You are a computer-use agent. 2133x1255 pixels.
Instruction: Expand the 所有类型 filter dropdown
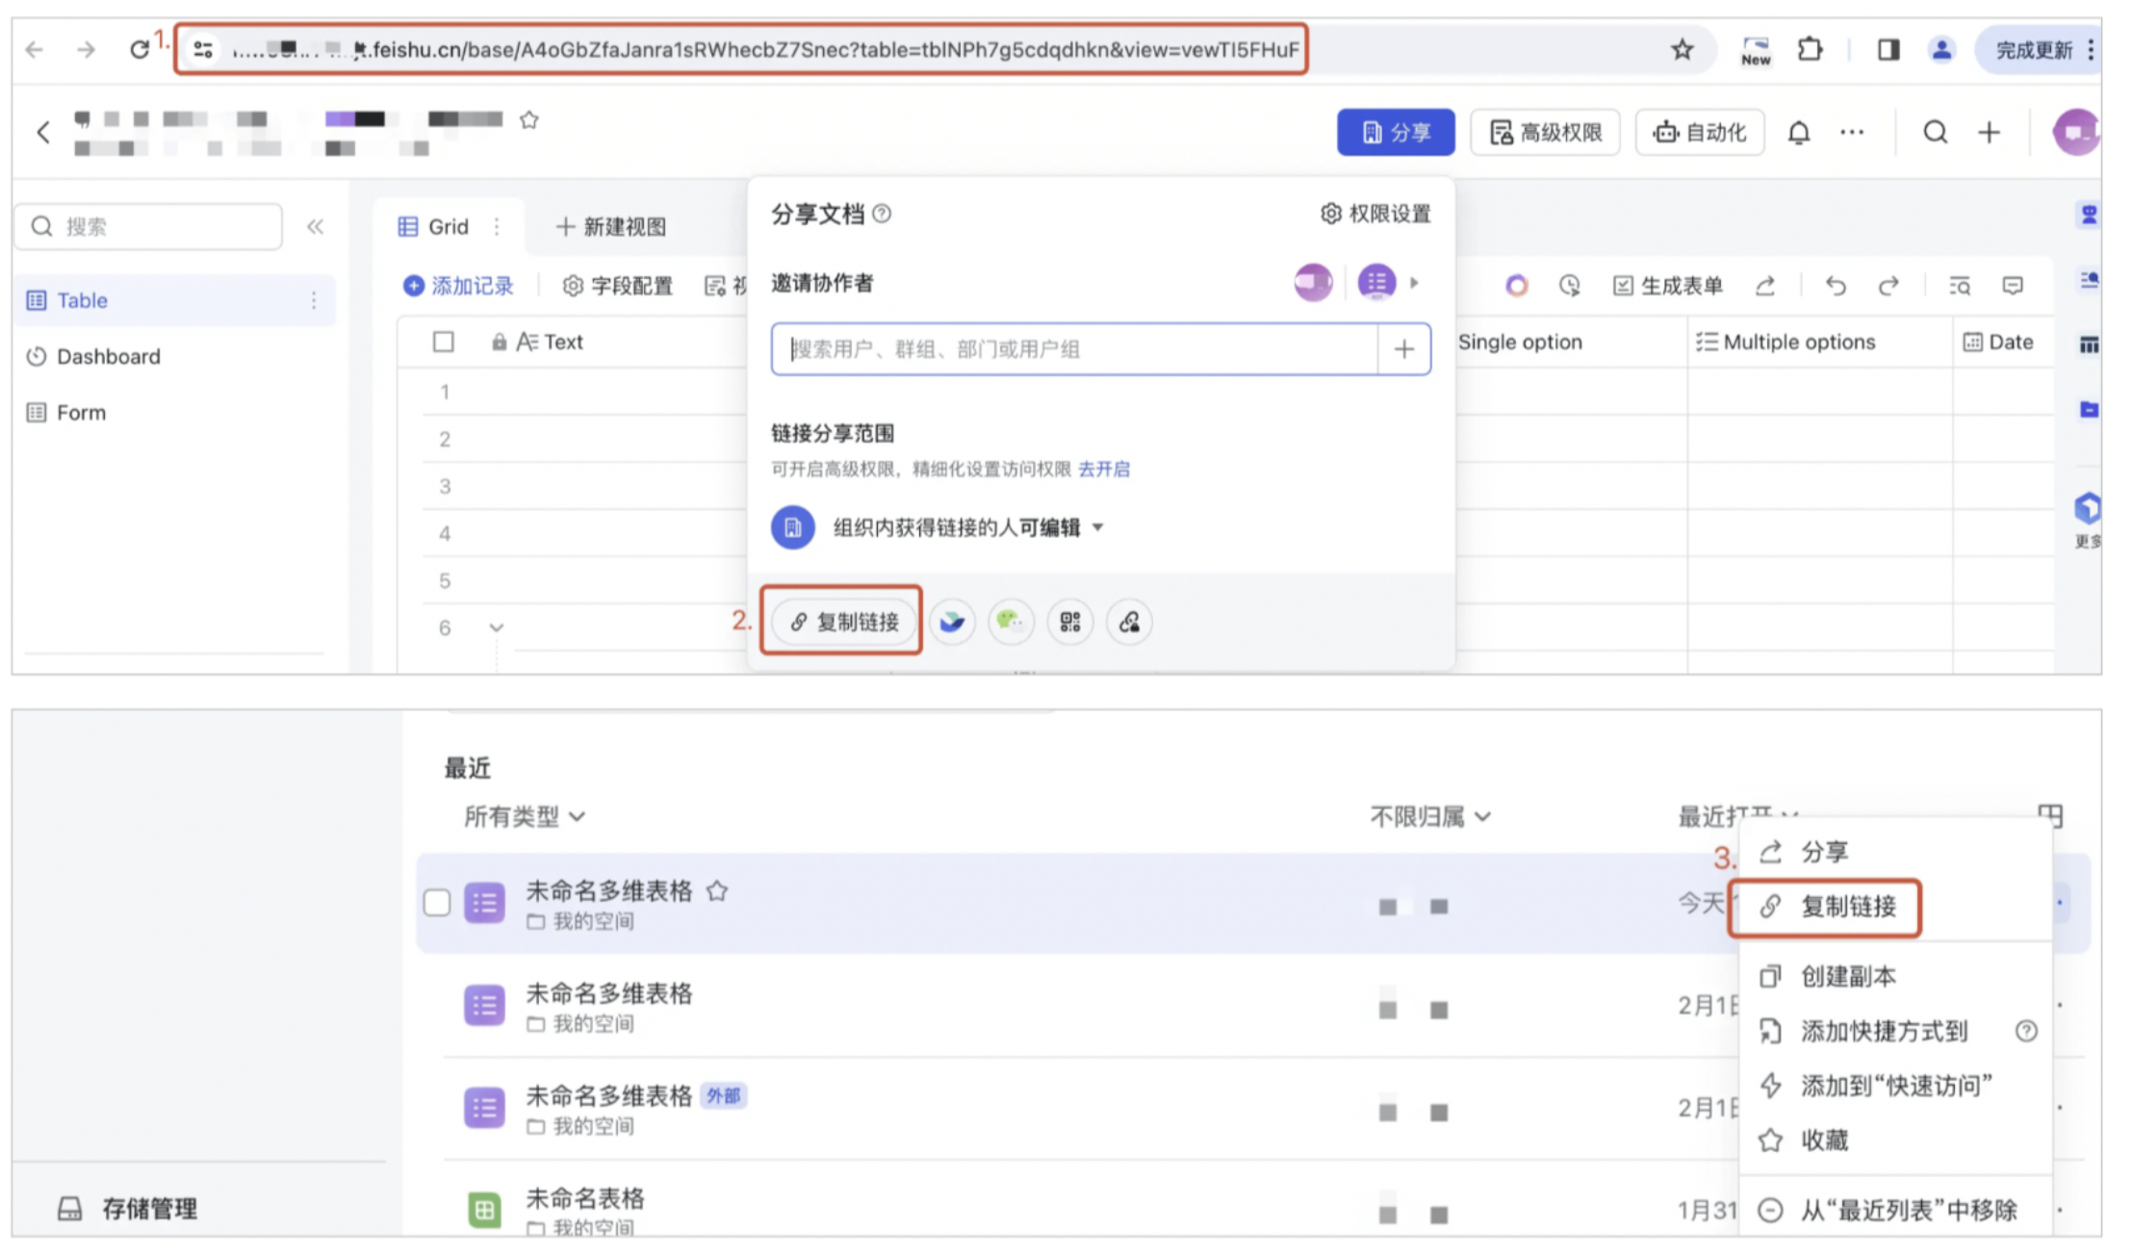(525, 817)
